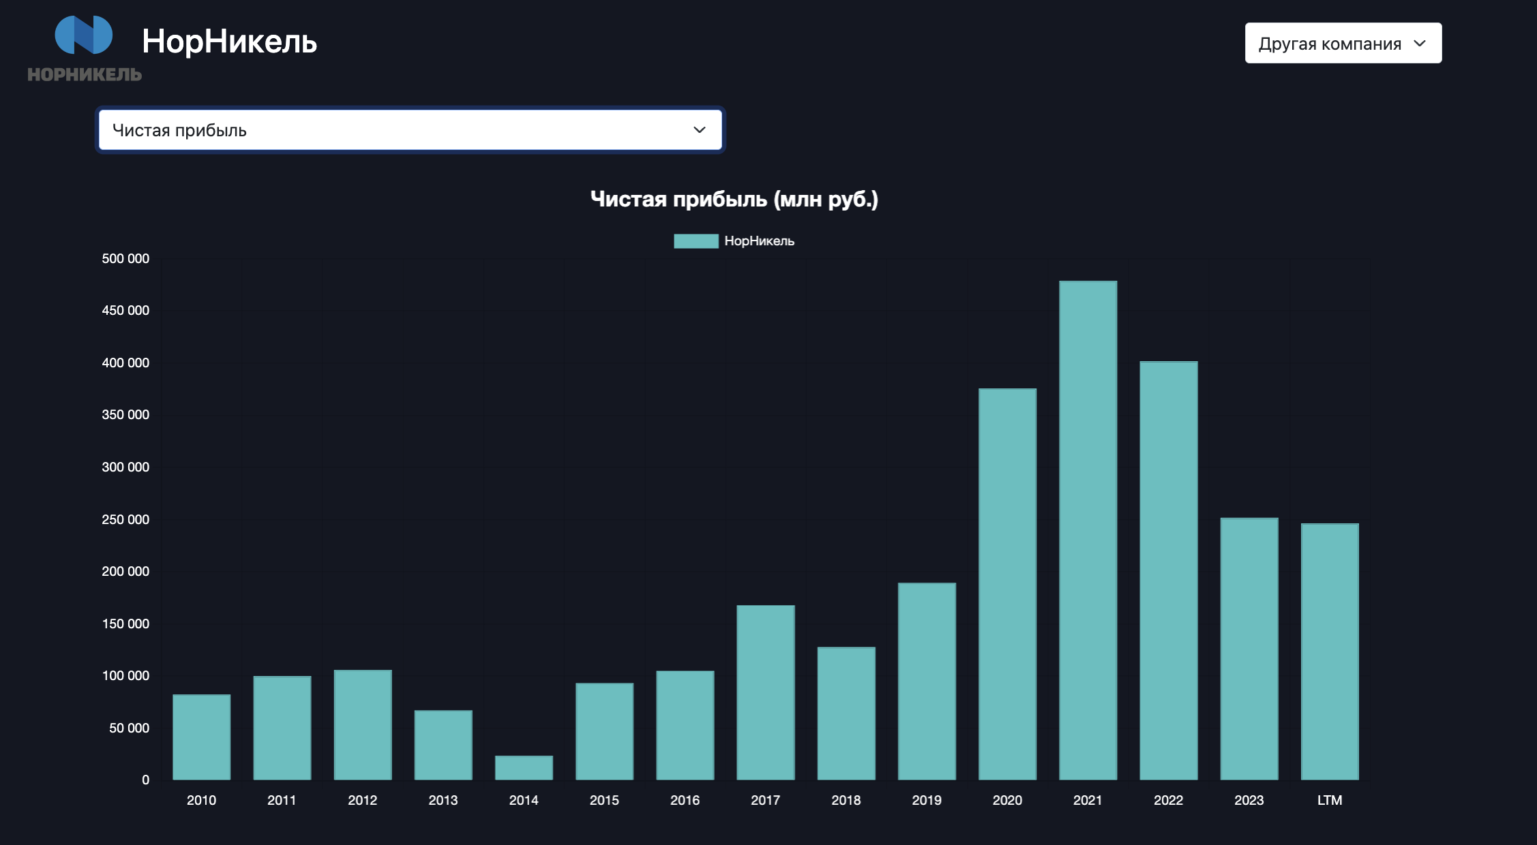The image size is (1537, 845).
Task: Click the '50 000' y-axis label
Action: pyautogui.click(x=129, y=728)
